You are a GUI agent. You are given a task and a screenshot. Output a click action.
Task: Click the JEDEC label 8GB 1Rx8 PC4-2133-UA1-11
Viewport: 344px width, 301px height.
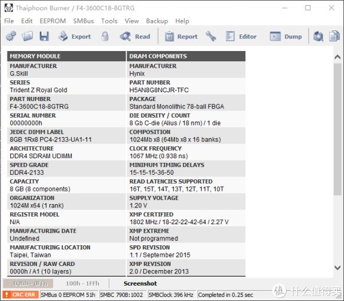(50, 139)
